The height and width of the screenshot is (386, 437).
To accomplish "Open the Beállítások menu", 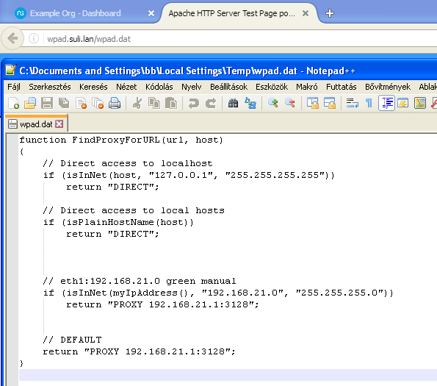I will coord(229,87).
